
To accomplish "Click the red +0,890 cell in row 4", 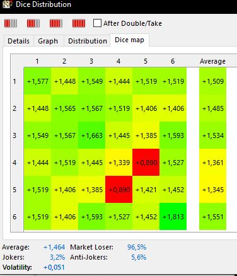I will click(146, 163).
